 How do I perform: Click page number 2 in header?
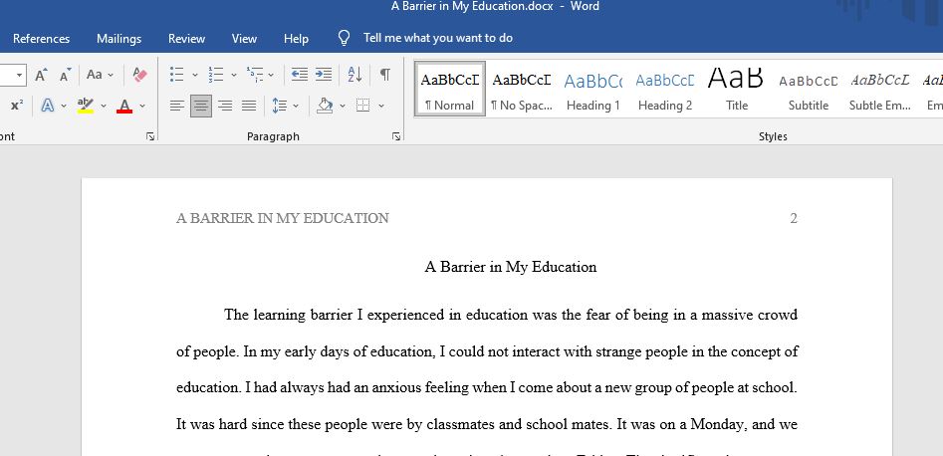[x=794, y=218]
